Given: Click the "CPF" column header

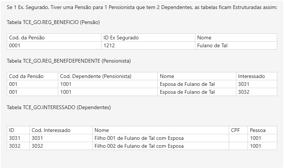Looking at the screenshot, I should tap(235, 130).
